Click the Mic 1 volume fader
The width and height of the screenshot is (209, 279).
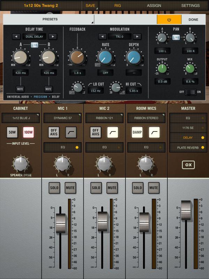coord(60,223)
